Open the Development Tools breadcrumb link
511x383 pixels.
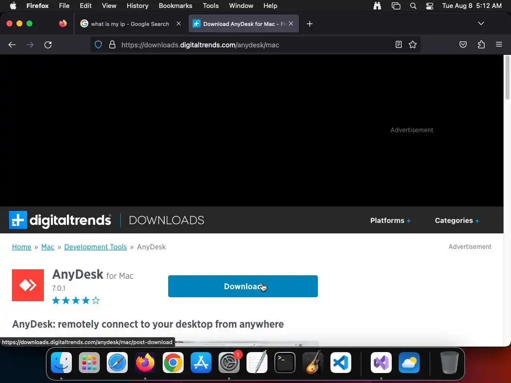(x=95, y=247)
